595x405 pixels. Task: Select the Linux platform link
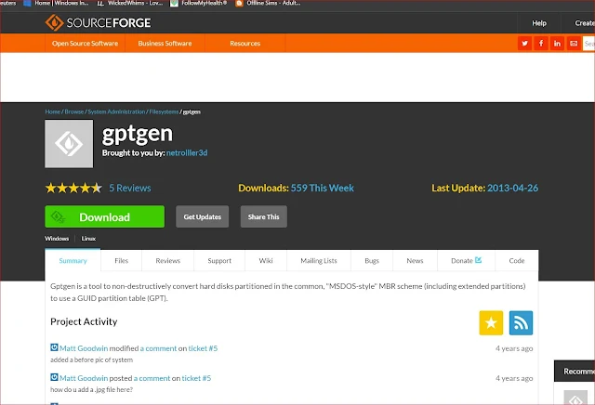point(88,239)
